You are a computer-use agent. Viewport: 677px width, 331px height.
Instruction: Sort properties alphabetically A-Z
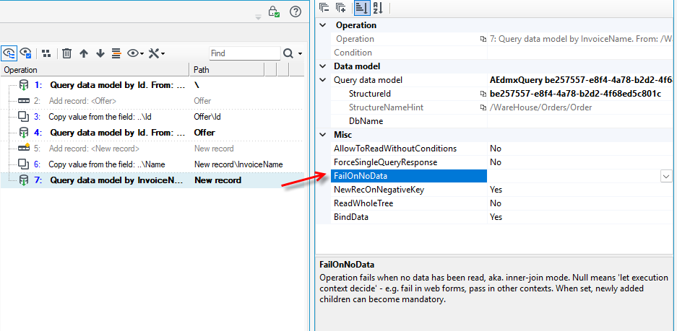click(378, 8)
